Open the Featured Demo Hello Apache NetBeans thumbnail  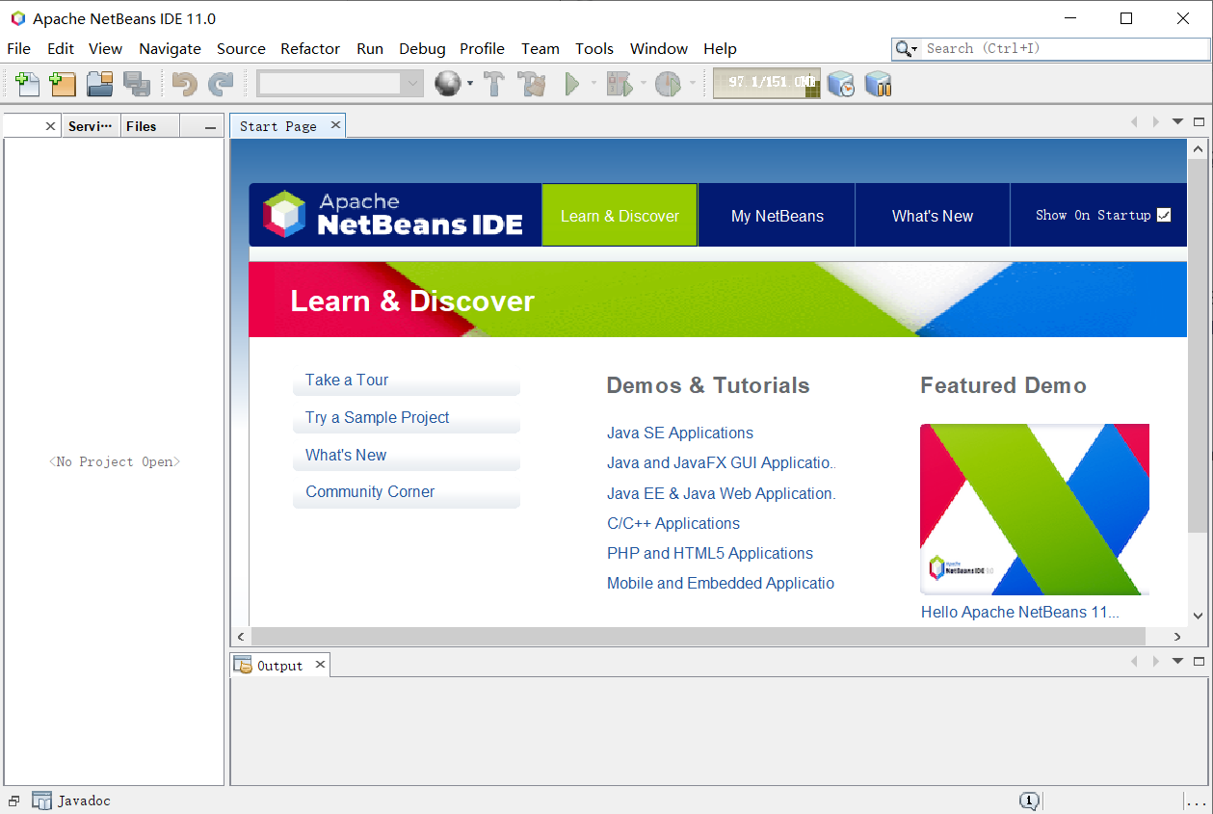(1034, 509)
